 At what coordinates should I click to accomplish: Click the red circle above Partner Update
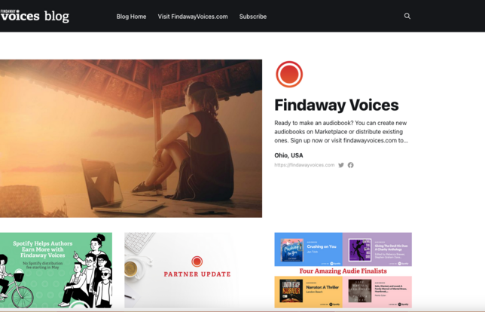pos(197,262)
